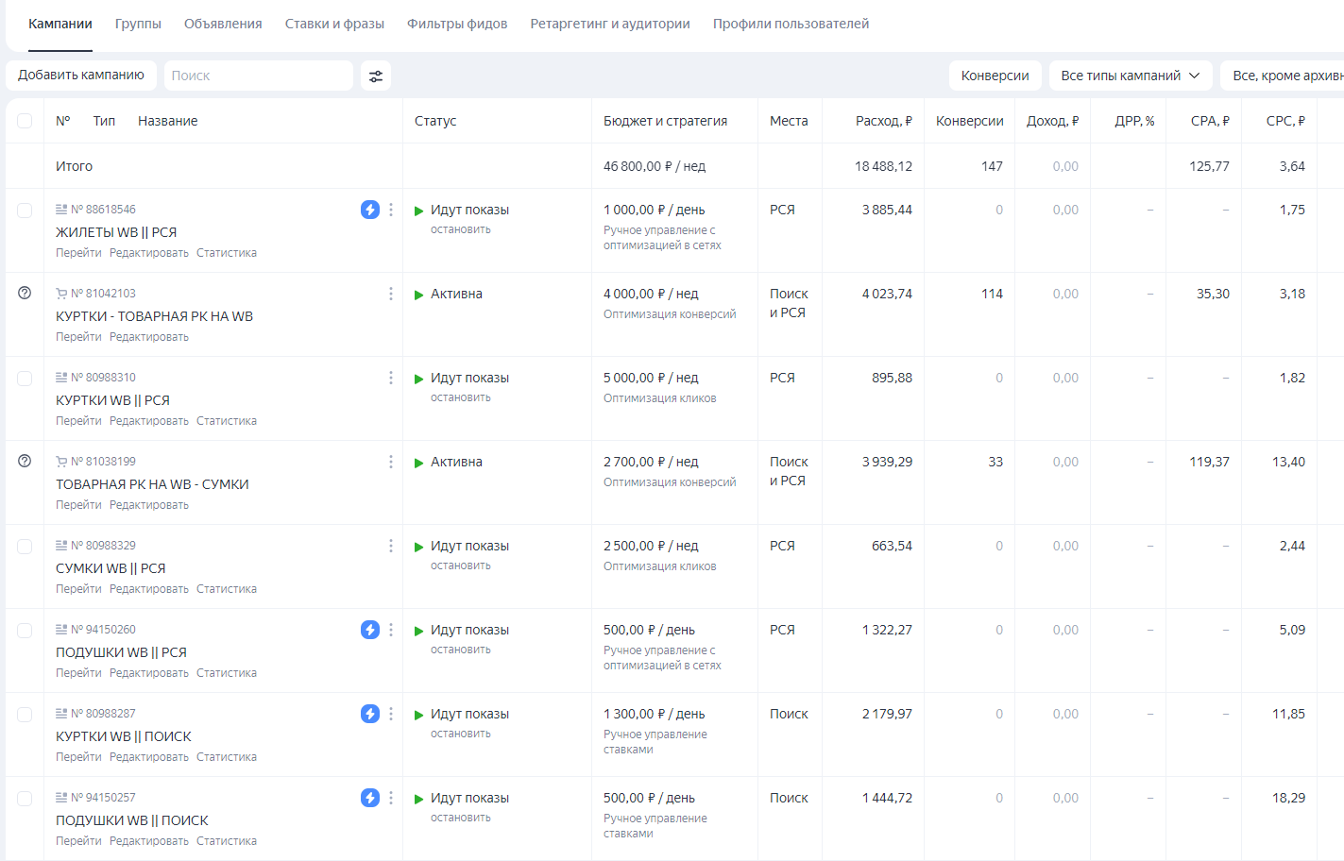Click lightning icon for ПОДУШКИ WB || РСЯ

tap(370, 630)
